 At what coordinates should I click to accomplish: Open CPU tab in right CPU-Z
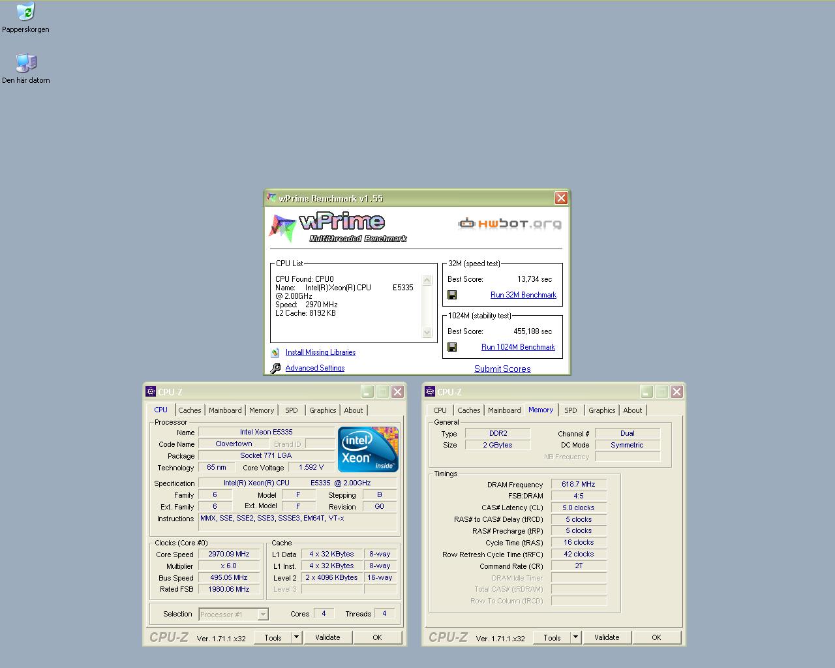point(440,410)
